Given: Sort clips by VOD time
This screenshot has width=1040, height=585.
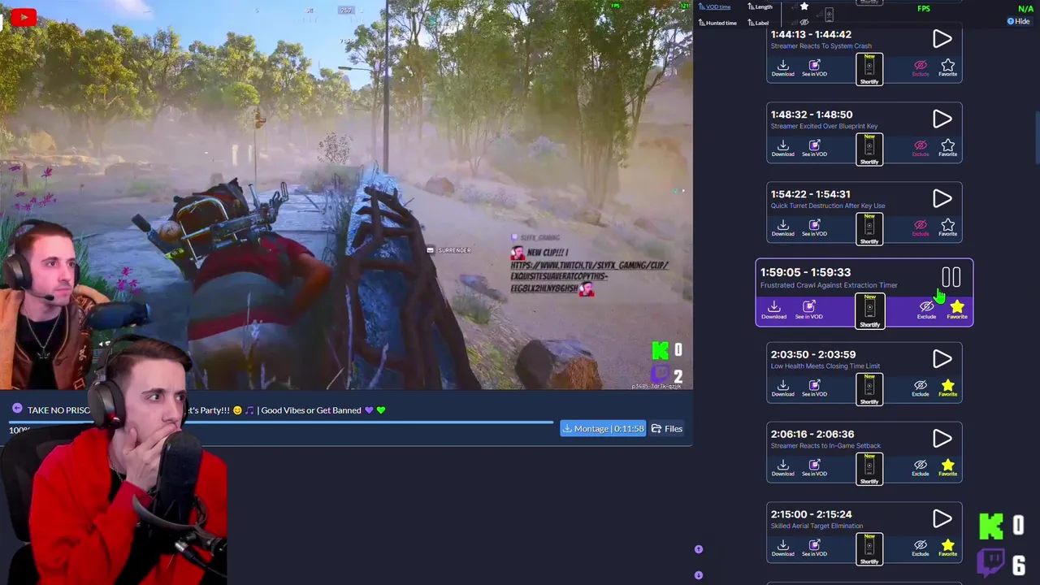Looking at the screenshot, I should [714, 7].
